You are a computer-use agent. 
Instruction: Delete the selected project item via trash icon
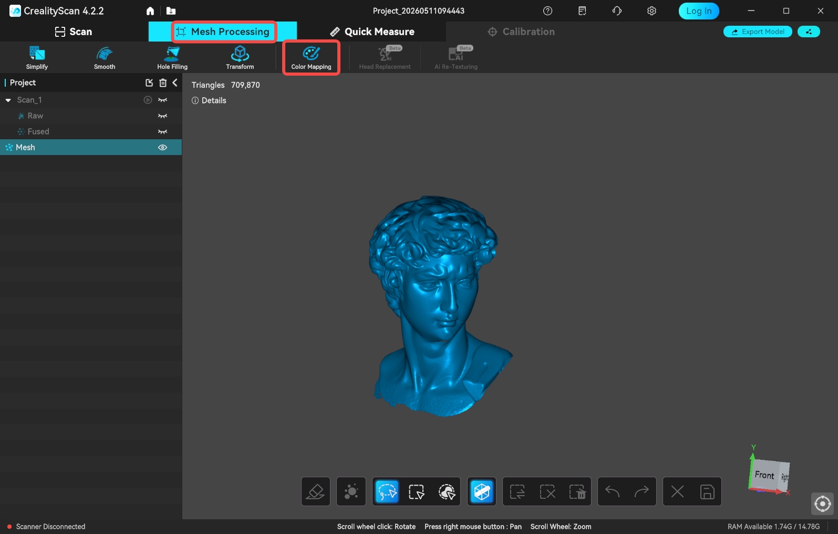pyautogui.click(x=163, y=83)
